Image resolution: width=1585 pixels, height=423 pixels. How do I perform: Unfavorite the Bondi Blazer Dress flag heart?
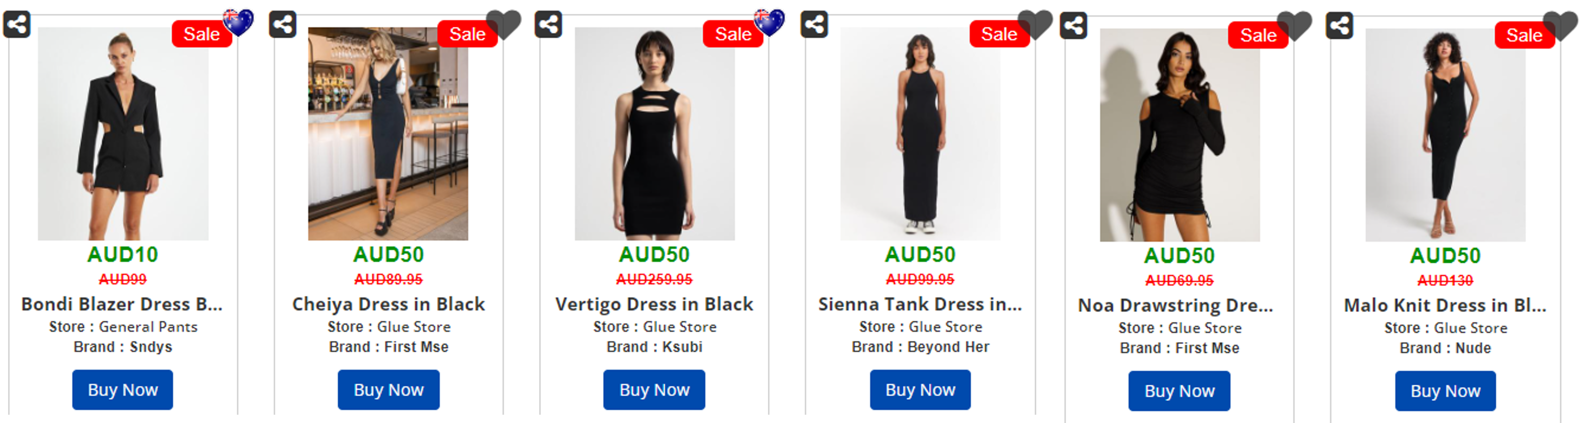click(x=238, y=23)
